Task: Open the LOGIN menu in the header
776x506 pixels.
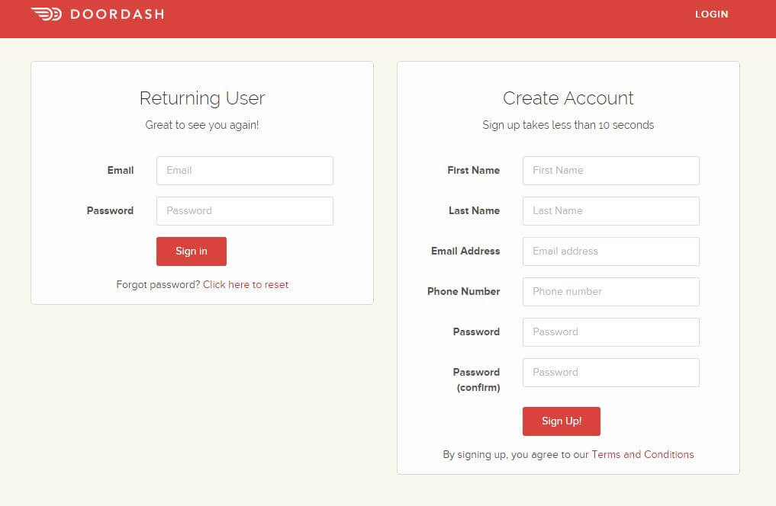Action: (x=711, y=14)
